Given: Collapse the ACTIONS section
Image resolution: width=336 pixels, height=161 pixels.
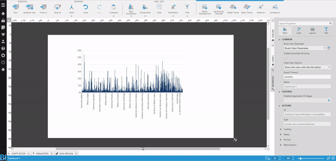Looking at the screenshot, I should tap(279, 105).
